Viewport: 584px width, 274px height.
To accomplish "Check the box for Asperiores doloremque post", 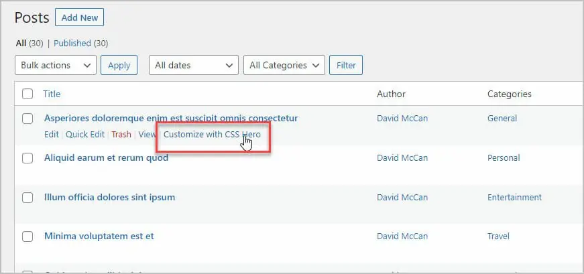I will [27, 119].
